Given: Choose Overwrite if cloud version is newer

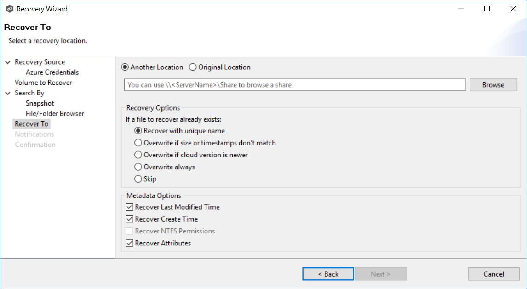Looking at the screenshot, I should (138, 155).
